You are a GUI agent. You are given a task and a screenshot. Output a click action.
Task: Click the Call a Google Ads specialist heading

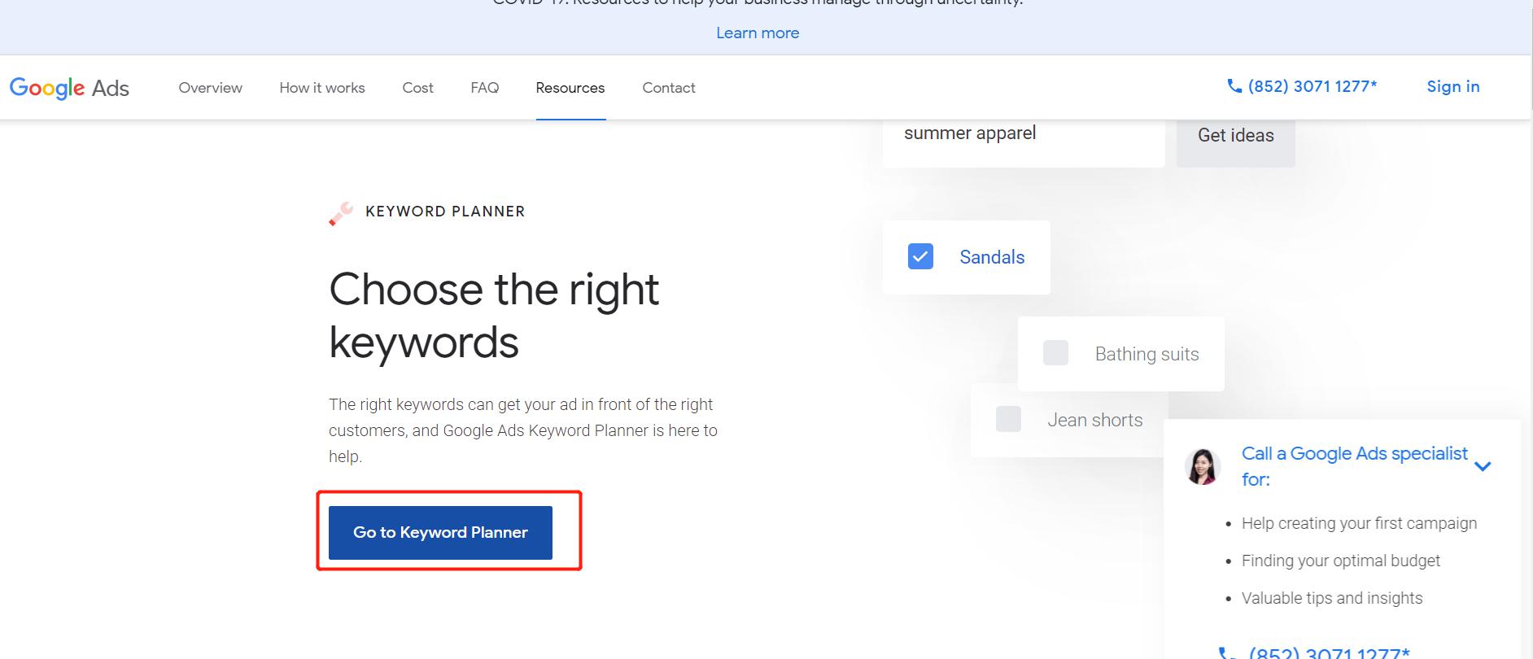coord(1354,466)
